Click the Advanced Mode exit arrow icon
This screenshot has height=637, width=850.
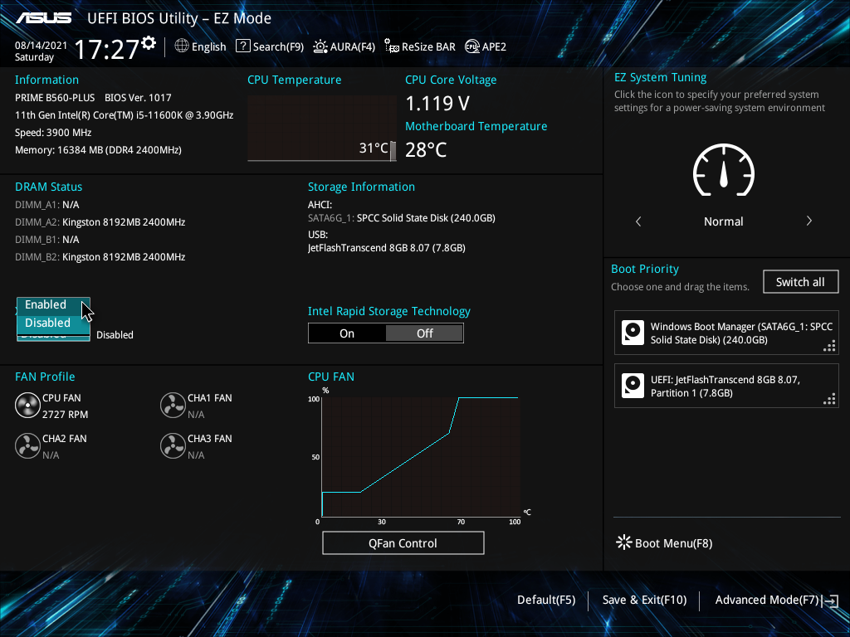(830, 601)
